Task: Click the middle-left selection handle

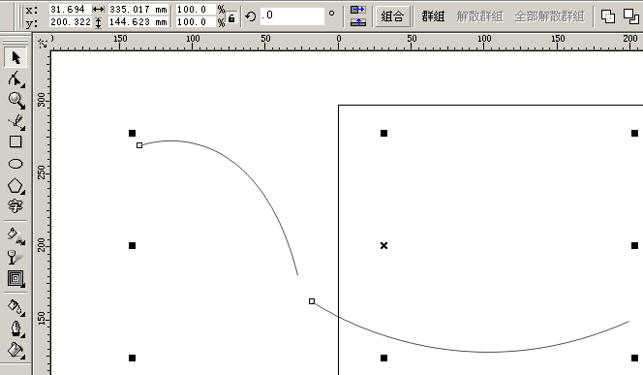Action: (x=132, y=246)
